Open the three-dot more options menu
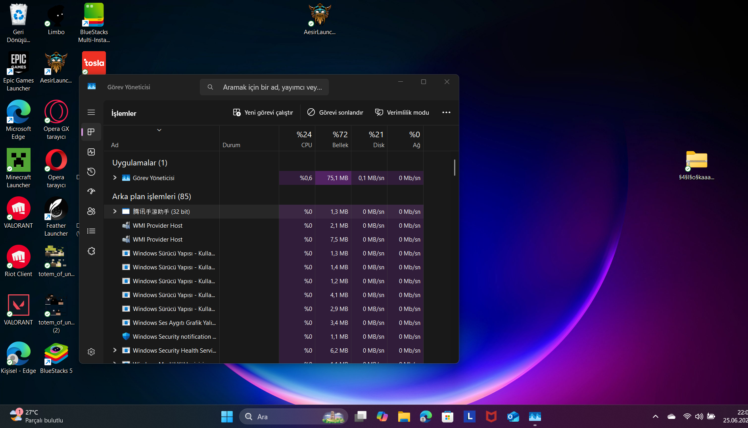This screenshot has width=748, height=428. [x=446, y=112]
